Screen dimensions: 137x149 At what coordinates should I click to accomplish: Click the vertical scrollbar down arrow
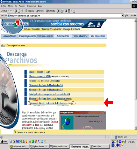tap(136, 128)
